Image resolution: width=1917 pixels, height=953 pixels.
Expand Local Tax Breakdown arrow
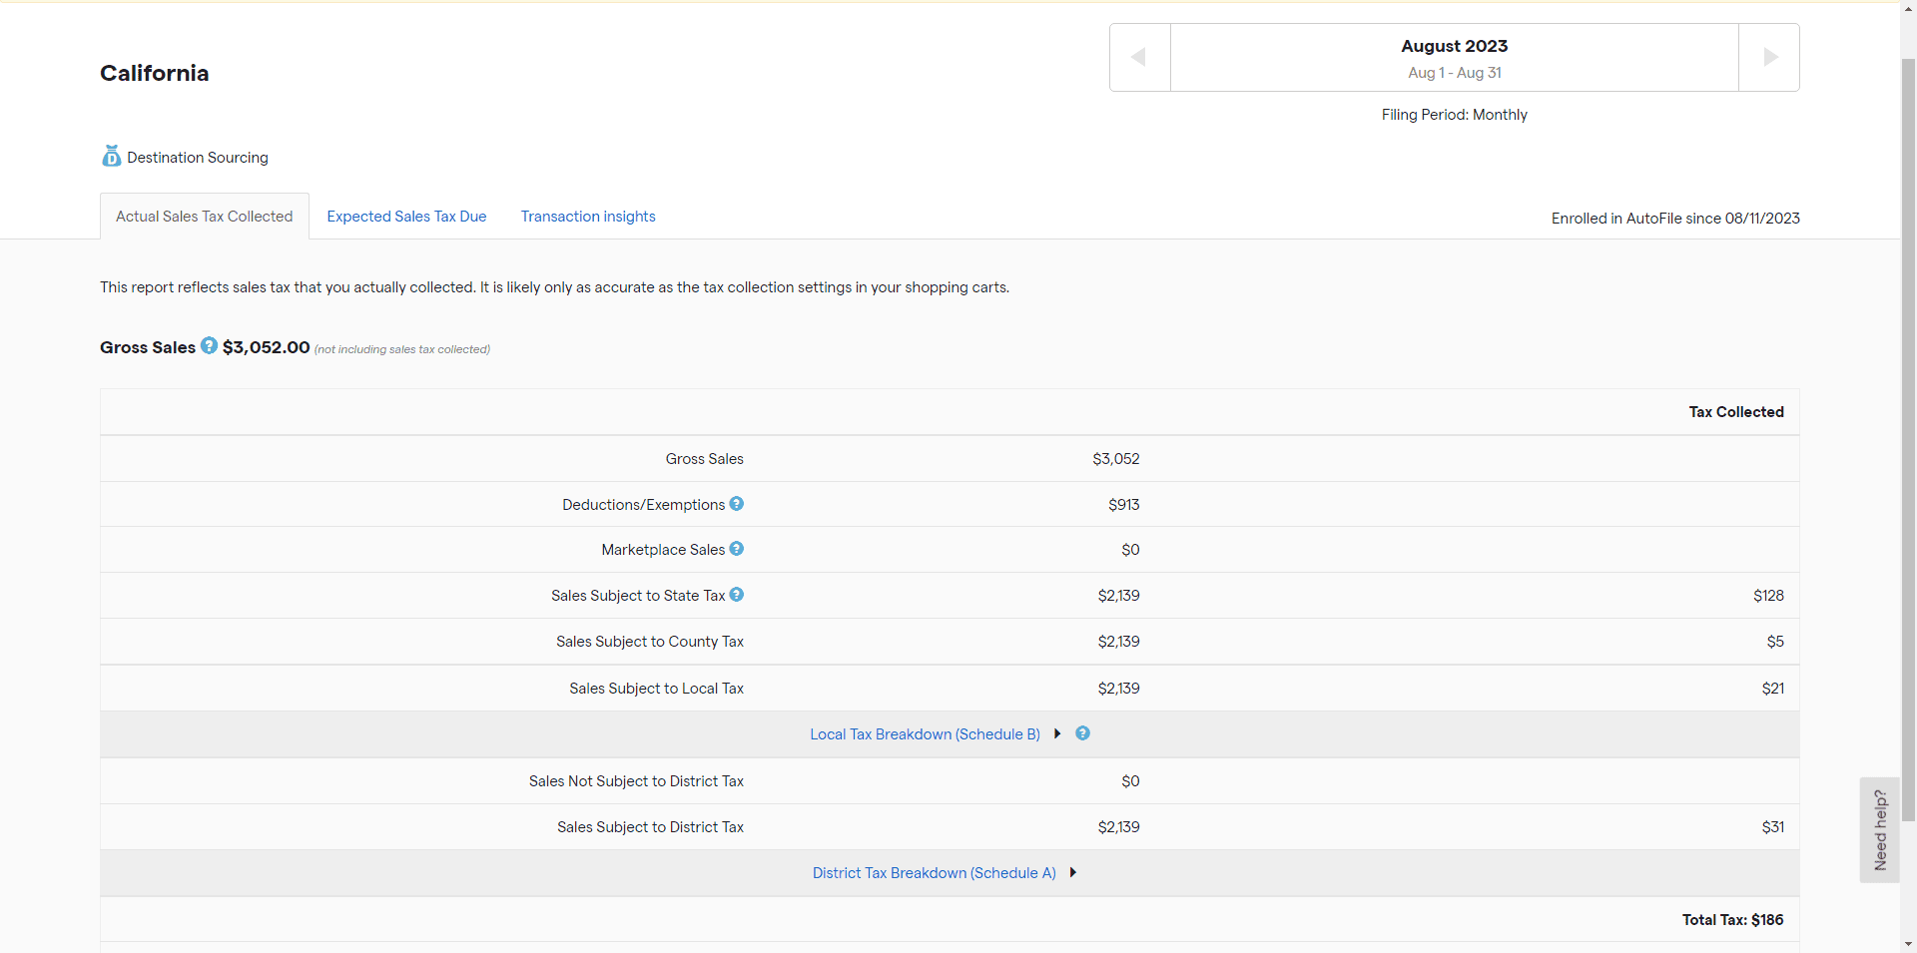coord(1057,733)
